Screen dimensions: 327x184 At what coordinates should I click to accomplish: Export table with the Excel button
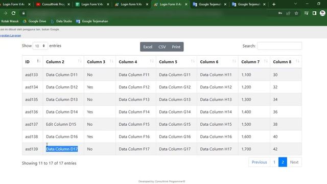[x=148, y=47]
